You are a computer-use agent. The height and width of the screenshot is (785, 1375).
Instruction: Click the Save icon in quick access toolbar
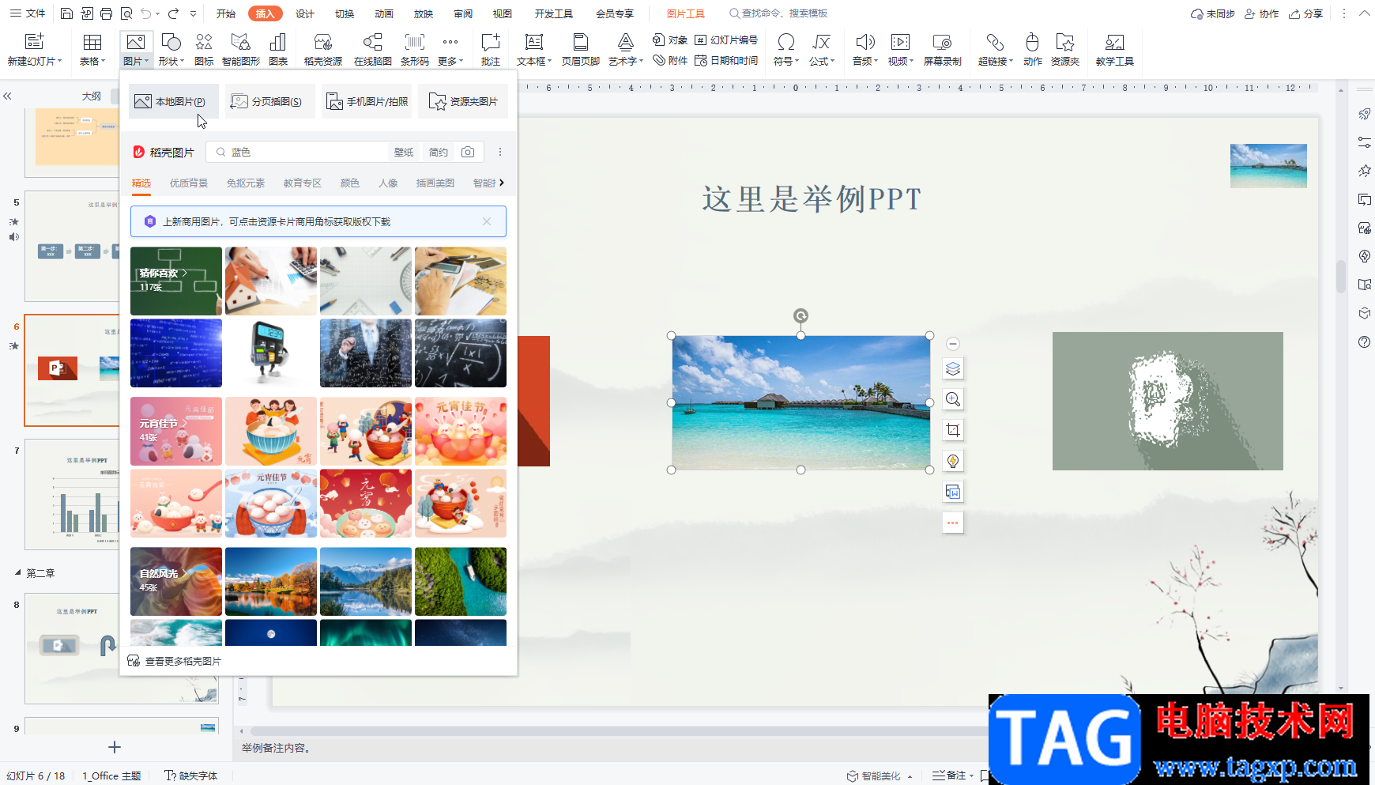click(67, 13)
